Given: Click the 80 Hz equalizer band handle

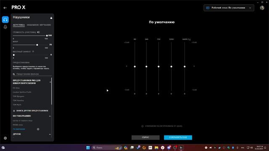Looking at the screenshot, I should [134, 67].
